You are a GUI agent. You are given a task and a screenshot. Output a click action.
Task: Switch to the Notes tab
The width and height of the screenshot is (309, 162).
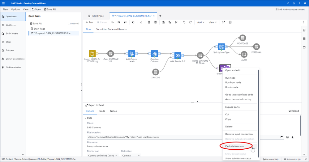(x=113, y=111)
